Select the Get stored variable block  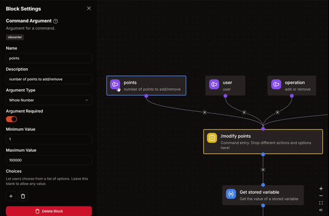coord(263,195)
